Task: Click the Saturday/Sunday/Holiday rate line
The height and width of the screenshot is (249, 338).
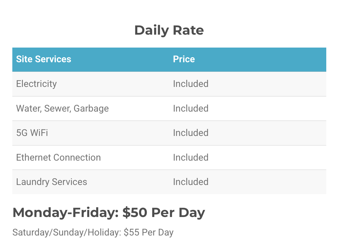Action: pos(93,232)
